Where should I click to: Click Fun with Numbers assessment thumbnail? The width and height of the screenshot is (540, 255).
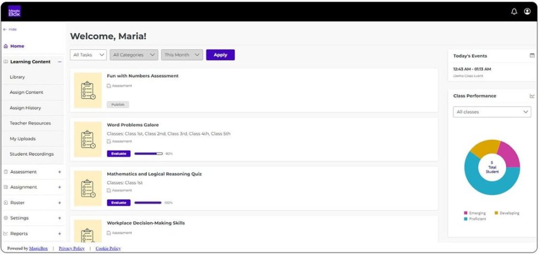[88, 90]
